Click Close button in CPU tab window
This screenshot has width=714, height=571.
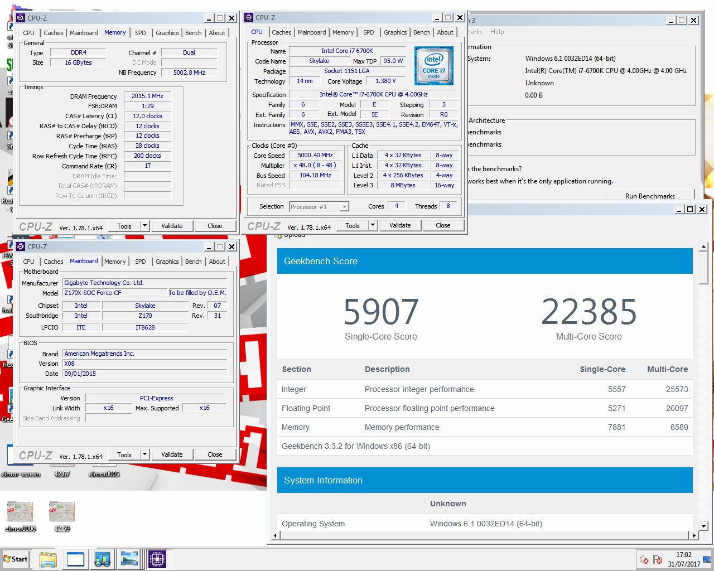(x=443, y=225)
